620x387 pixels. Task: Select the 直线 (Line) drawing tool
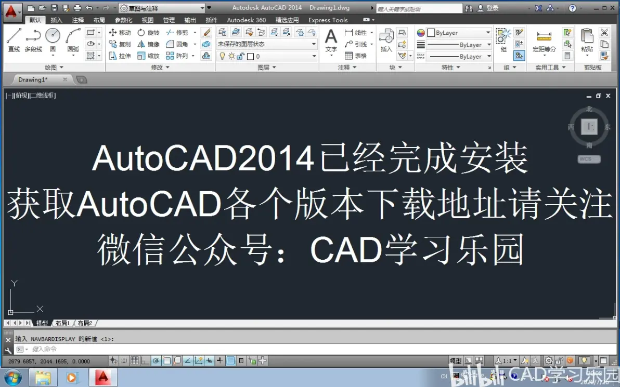14,41
